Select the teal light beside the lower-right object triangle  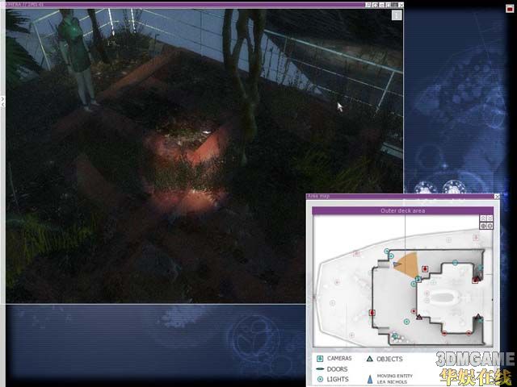click(x=481, y=320)
